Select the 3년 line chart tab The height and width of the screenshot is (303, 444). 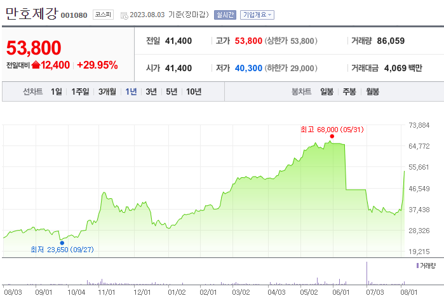151,91
